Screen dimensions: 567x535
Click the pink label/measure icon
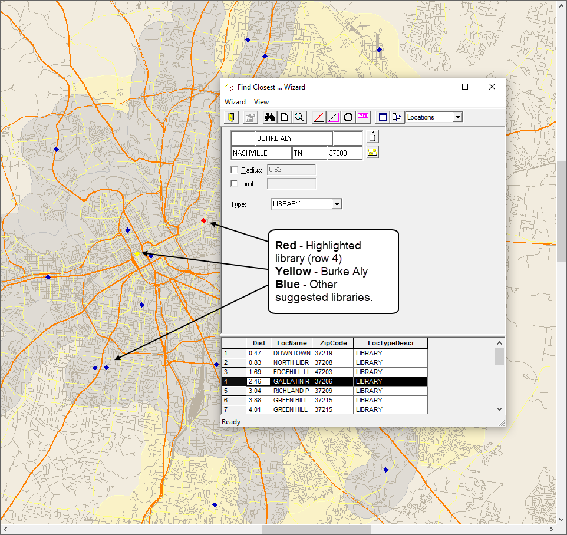[x=362, y=117]
